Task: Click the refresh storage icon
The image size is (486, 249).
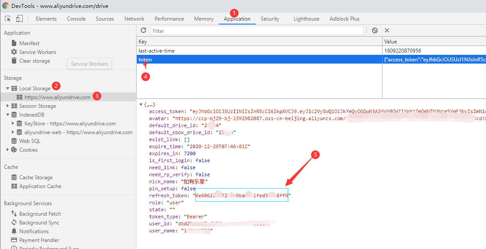Action: point(143,30)
